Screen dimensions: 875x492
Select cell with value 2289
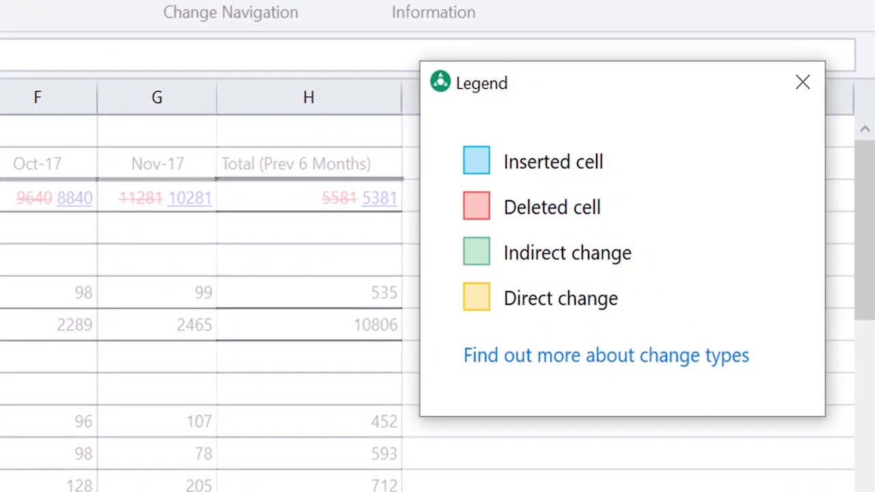click(49, 325)
